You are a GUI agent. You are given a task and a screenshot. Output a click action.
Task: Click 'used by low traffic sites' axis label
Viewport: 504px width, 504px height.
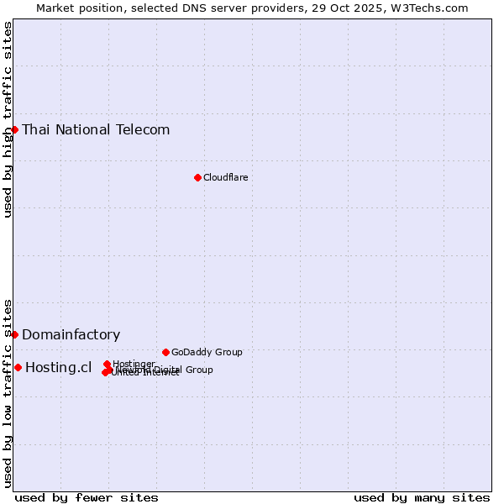[x=8, y=393]
